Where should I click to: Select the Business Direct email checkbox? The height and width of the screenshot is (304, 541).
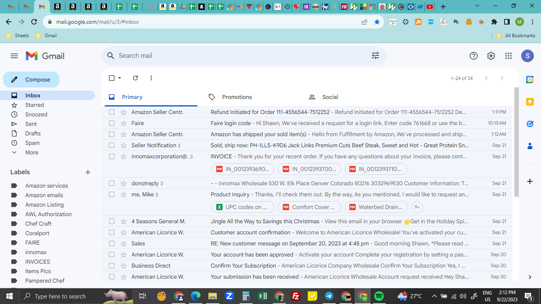(112, 266)
